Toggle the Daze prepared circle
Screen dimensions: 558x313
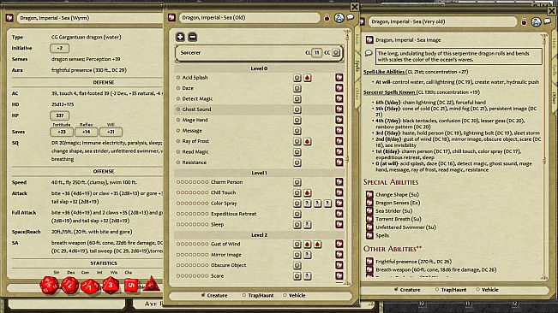pos(178,88)
